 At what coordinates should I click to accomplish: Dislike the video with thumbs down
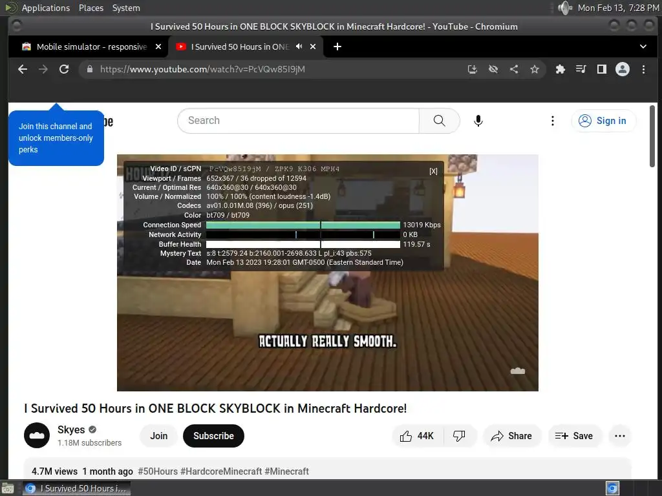[x=459, y=436]
